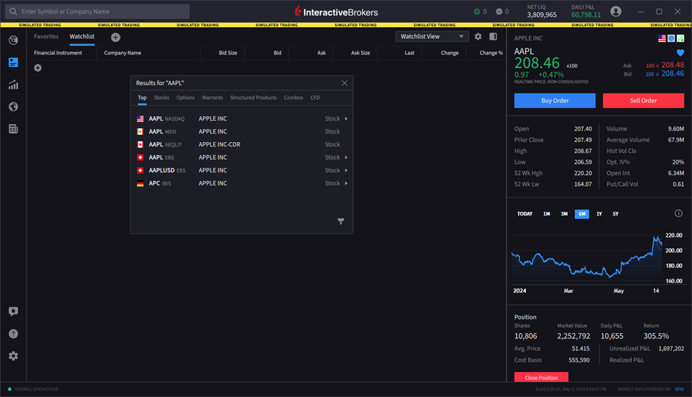Switch to the Stocks results tab
692x397 pixels.
pos(161,98)
